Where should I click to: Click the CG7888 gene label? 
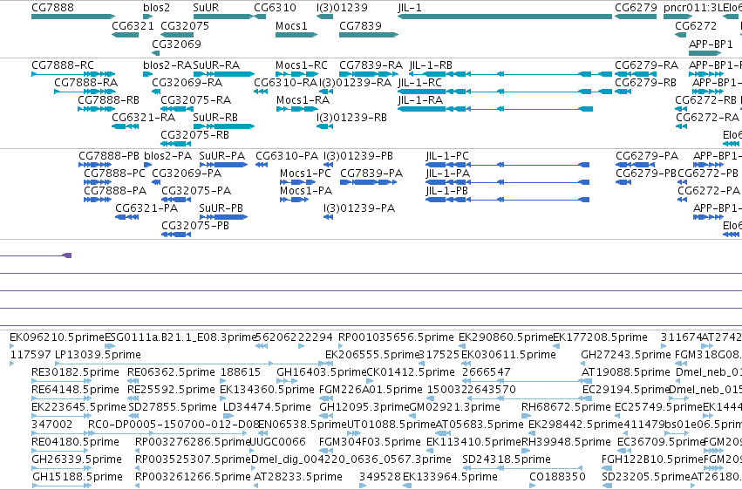click(x=52, y=8)
